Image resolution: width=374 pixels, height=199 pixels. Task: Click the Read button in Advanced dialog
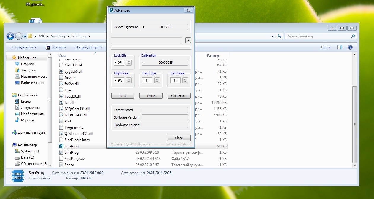[x=122, y=96]
